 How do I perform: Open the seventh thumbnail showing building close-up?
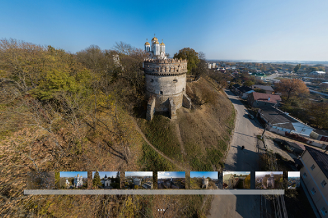tap(236, 180)
